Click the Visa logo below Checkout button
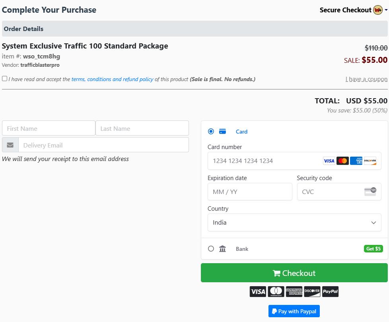 [258, 292]
